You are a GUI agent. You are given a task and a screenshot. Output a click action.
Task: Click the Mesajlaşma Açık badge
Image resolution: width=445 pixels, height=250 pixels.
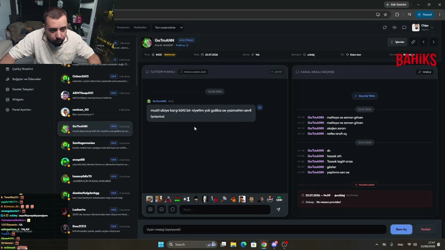point(193,72)
